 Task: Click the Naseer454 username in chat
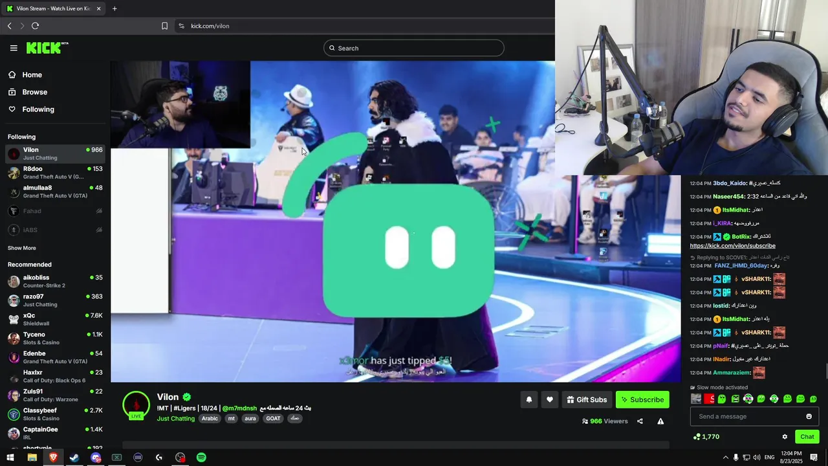tap(728, 196)
